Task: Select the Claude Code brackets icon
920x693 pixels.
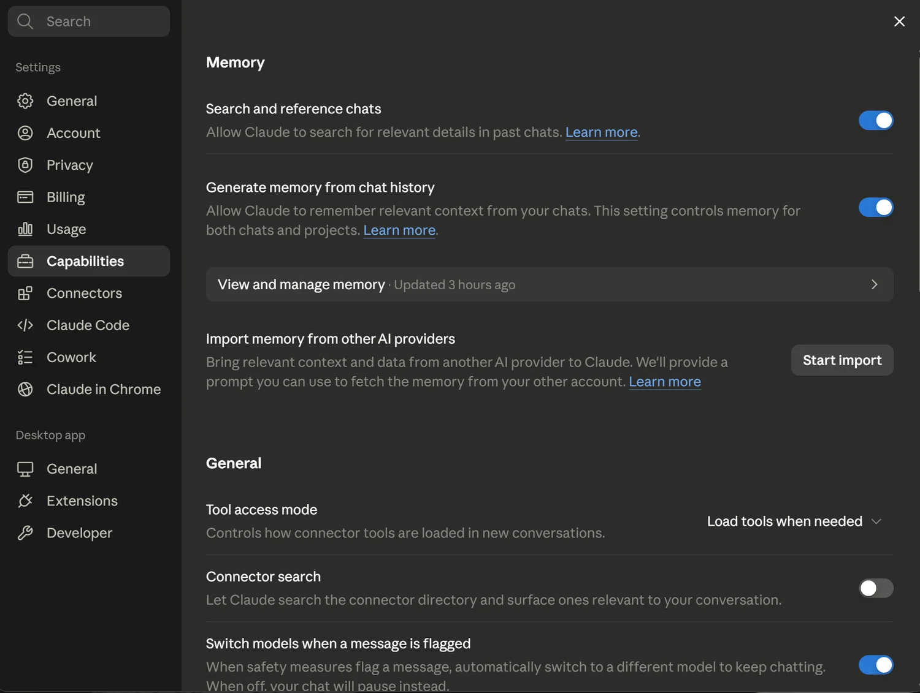Action: [25, 325]
